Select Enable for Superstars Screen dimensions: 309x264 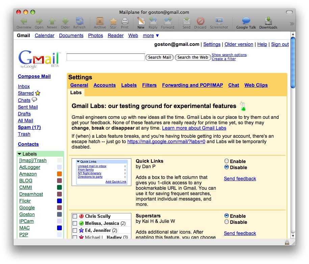(x=227, y=215)
